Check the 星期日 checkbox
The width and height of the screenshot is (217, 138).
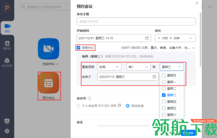click(x=164, y=76)
